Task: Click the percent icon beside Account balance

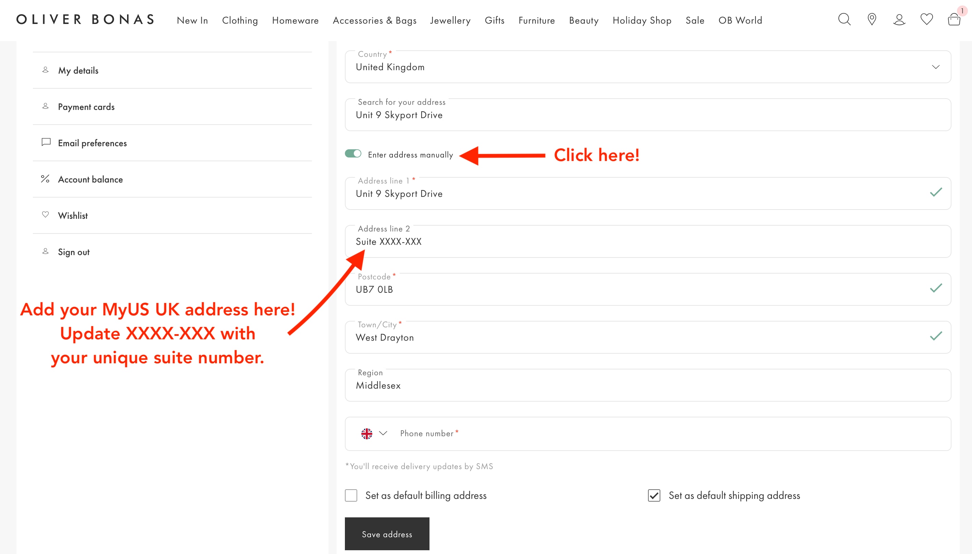Action: [x=45, y=179]
